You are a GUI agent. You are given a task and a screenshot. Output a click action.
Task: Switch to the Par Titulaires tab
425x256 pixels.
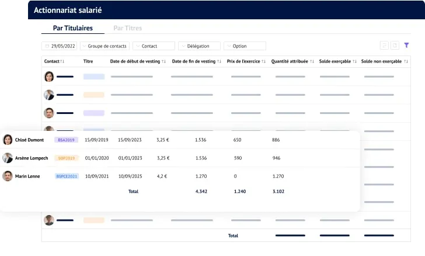click(x=73, y=28)
